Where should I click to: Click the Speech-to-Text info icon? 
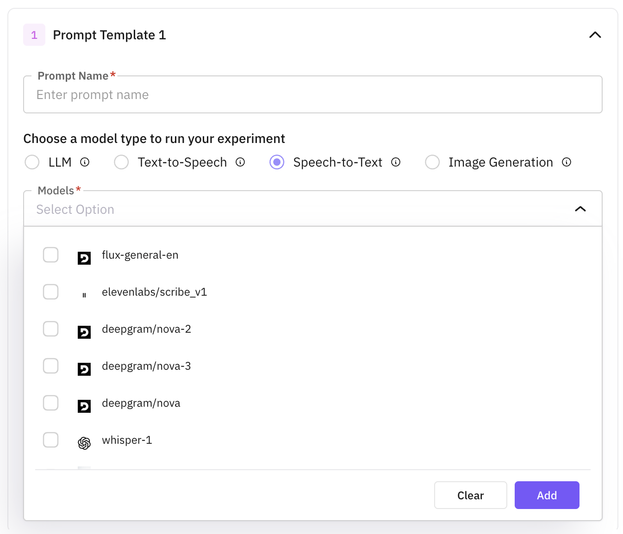(396, 162)
